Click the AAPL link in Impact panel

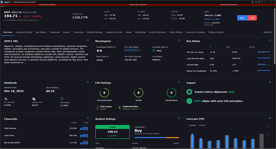(x=198, y=101)
